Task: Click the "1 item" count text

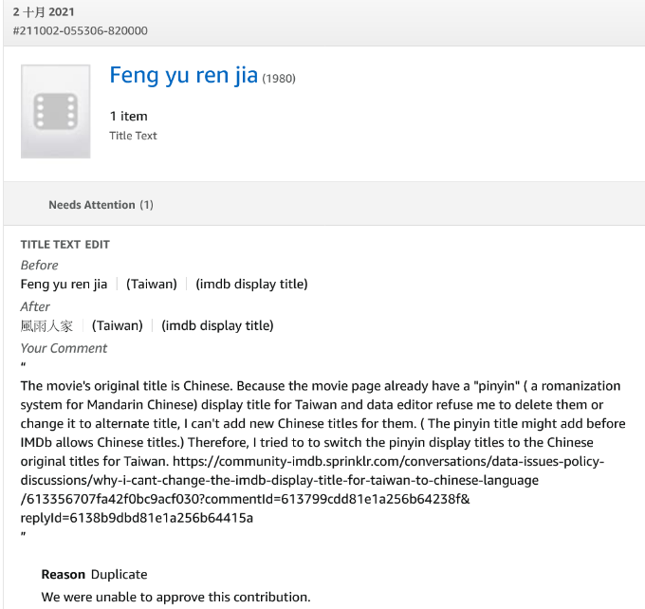Action: (x=128, y=116)
